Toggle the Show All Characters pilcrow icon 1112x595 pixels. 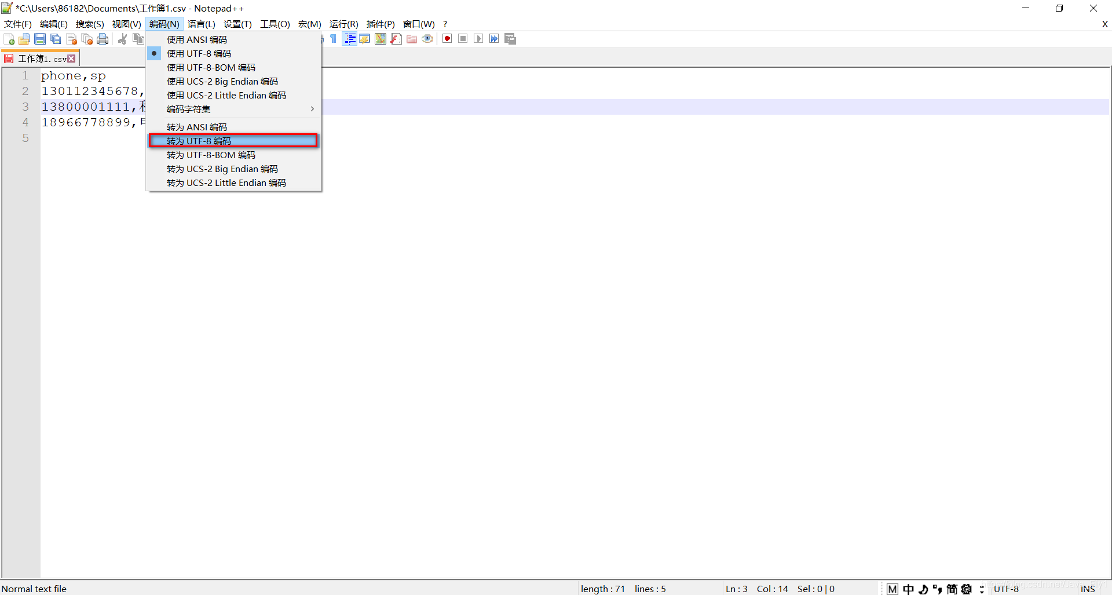point(334,39)
